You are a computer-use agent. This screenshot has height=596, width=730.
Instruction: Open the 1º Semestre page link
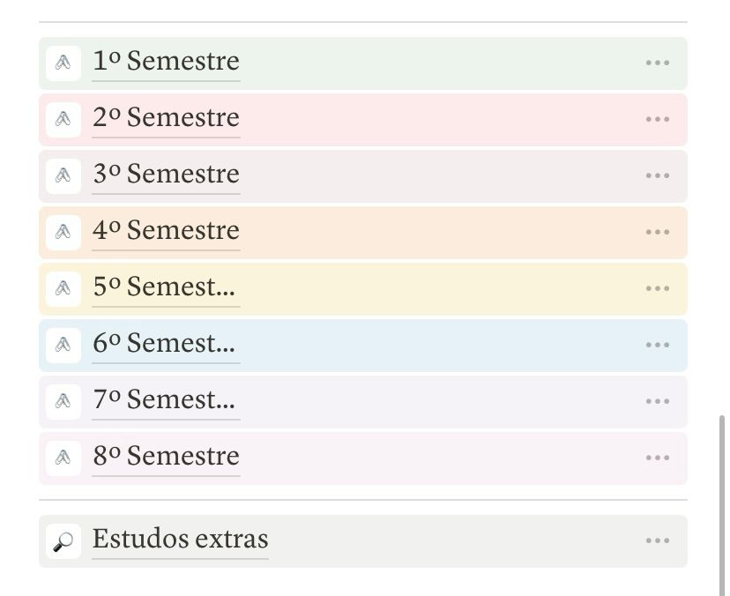(167, 62)
